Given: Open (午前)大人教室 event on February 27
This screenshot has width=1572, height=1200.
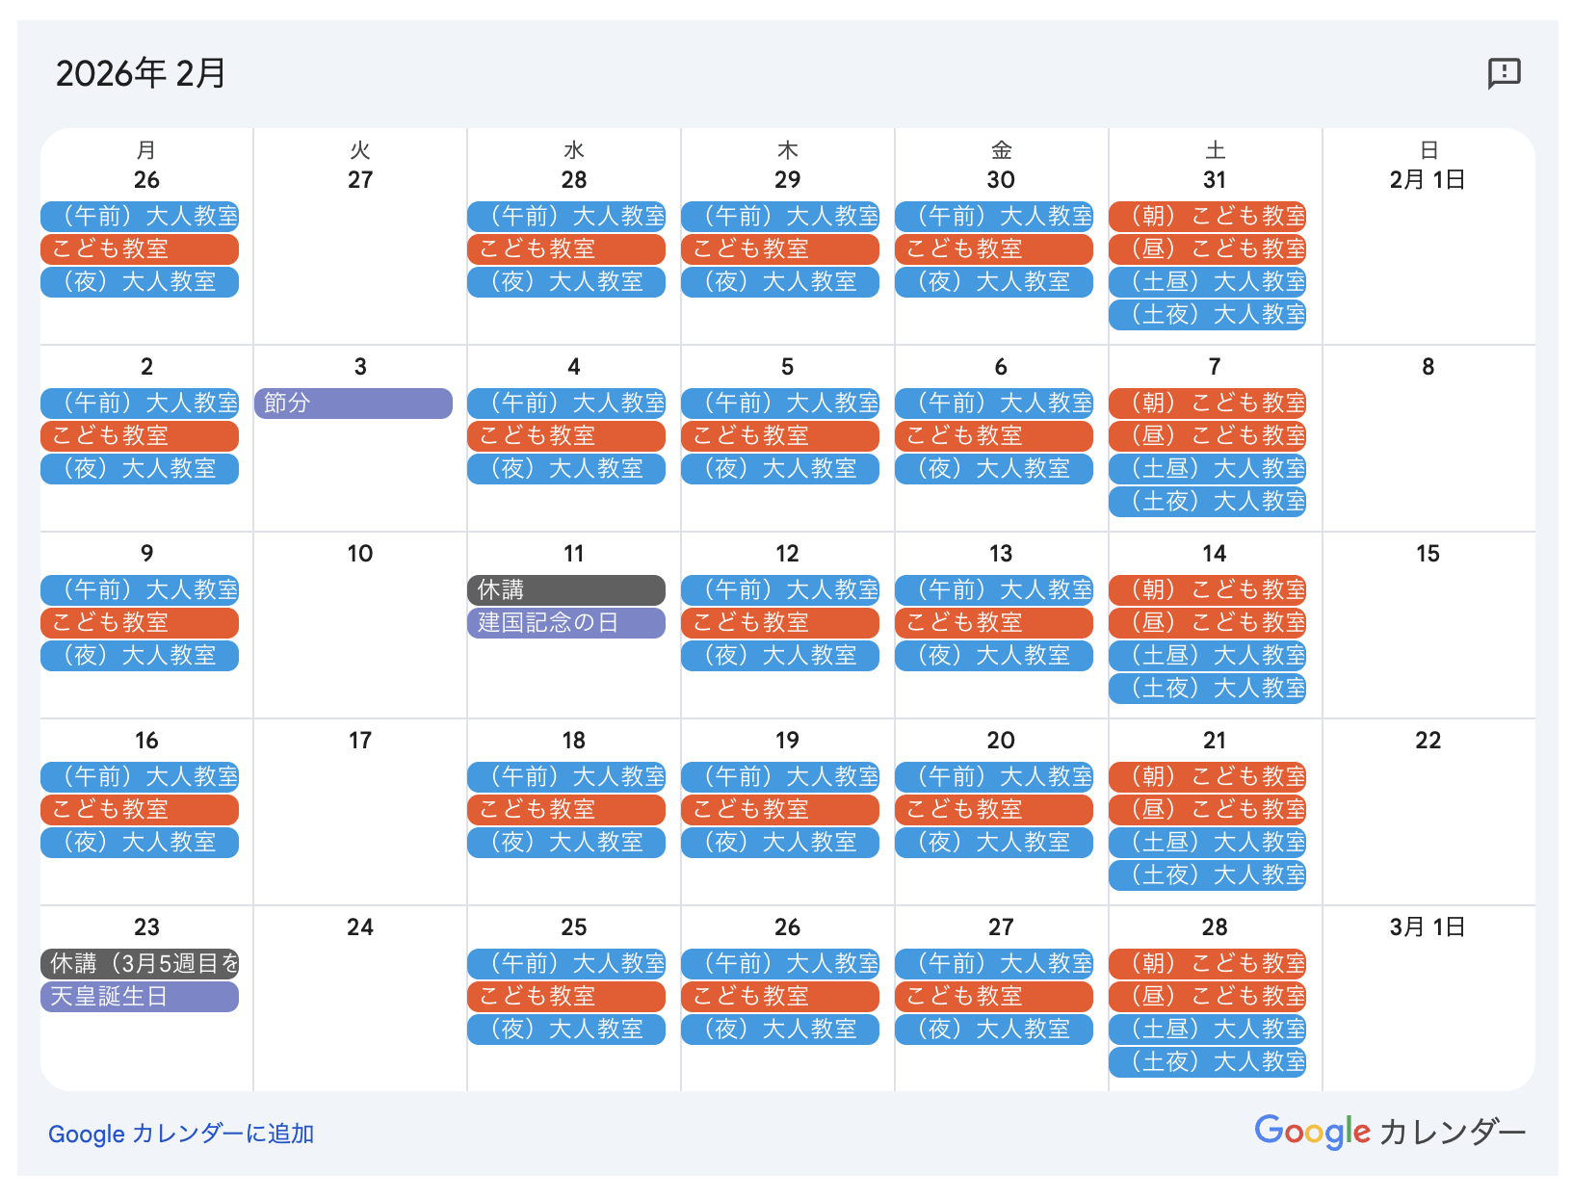Looking at the screenshot, I should pyautogui.click(x=994, y=964).
